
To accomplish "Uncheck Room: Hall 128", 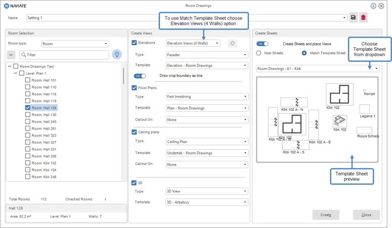I will (x=28, y=107).
